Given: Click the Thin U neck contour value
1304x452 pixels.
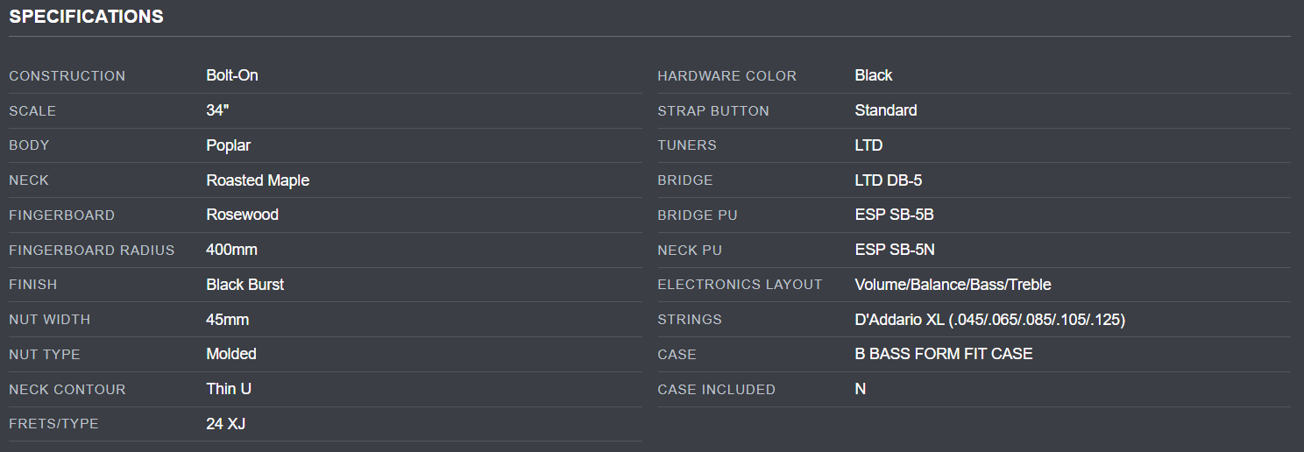Looking at the screenshot, I should [x=229, y=389].
